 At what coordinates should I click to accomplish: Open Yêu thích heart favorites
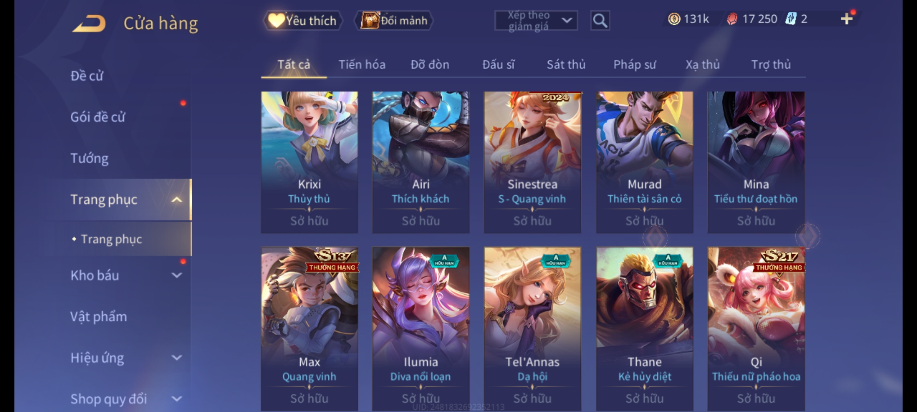click(x=303, y=21)
